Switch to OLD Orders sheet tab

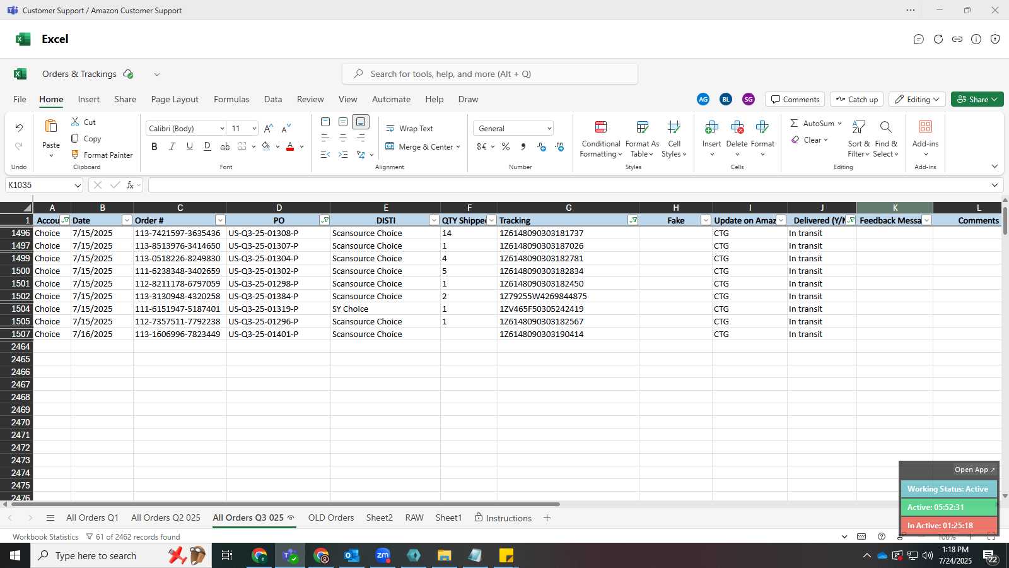point(331,518)
